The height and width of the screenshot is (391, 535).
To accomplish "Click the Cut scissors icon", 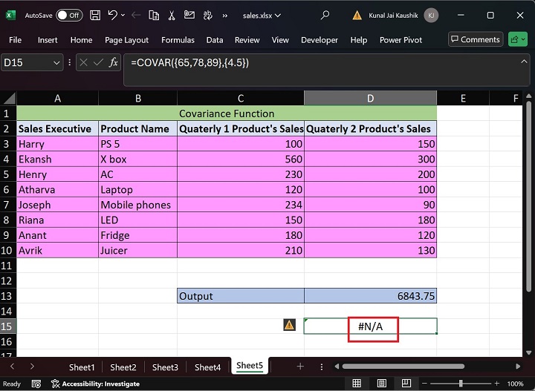I will tap(171, 15).
